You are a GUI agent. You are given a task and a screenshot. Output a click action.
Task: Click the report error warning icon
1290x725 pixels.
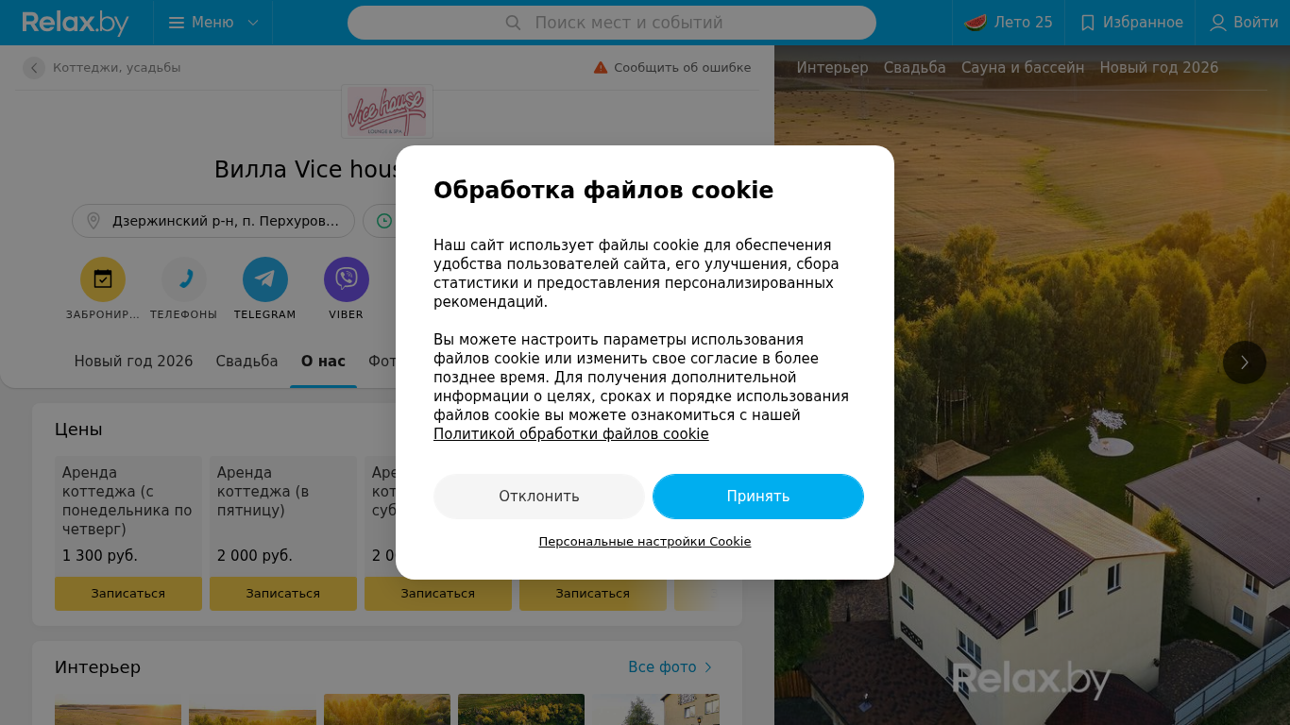[601, 68]
